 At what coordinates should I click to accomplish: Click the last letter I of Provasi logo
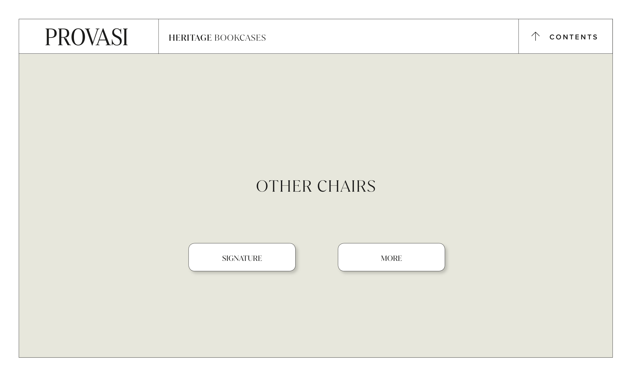click(x=125, y=37)
